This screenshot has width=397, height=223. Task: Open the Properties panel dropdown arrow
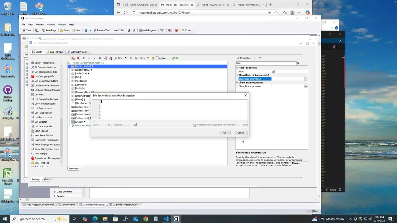tap(260, 58)
